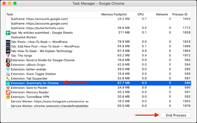Screen dimensions: 197x123
Task: Click the HTG icon beside Add New Post row
Action: coord(8,47)
